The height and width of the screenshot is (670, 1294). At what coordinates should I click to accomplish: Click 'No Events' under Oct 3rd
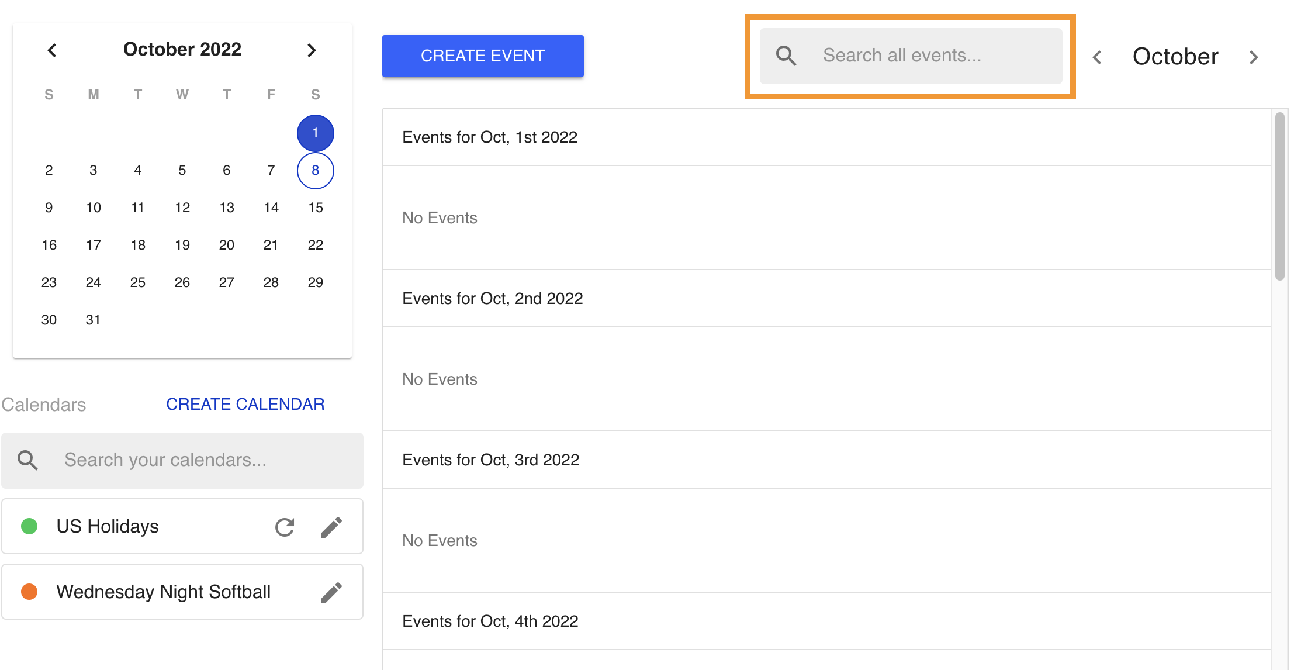[x=440, y=541]
